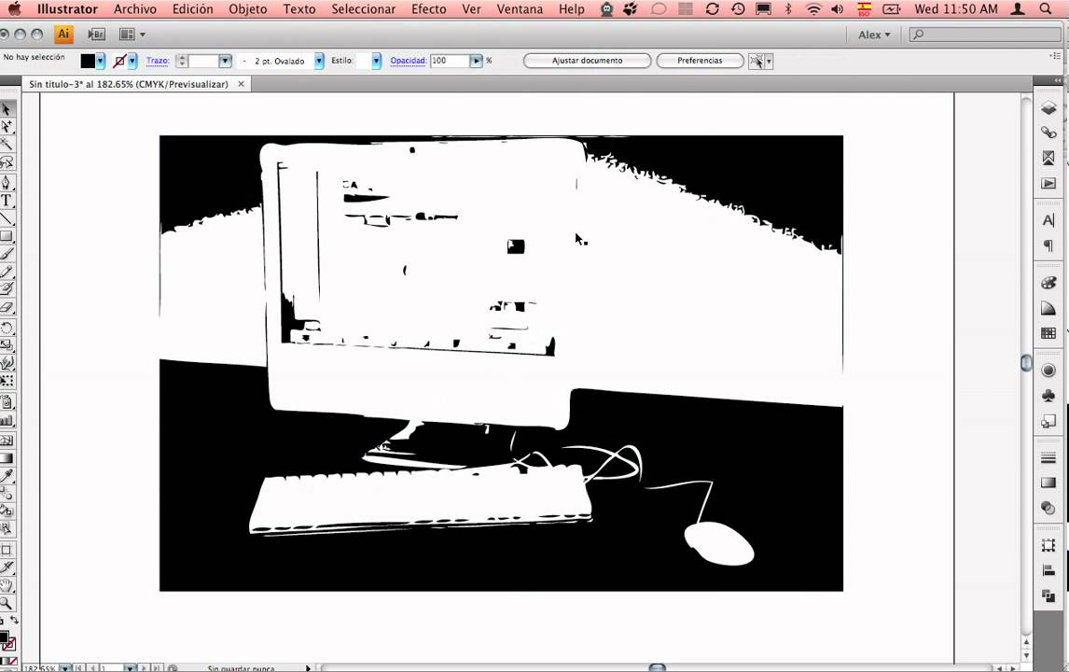
Task: Launch Adobe Bridge with the Br button
Action: [x=96, y=35]
